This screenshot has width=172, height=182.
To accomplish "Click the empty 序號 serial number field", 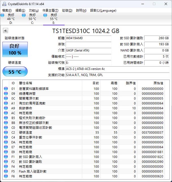I will coord(88,44).
